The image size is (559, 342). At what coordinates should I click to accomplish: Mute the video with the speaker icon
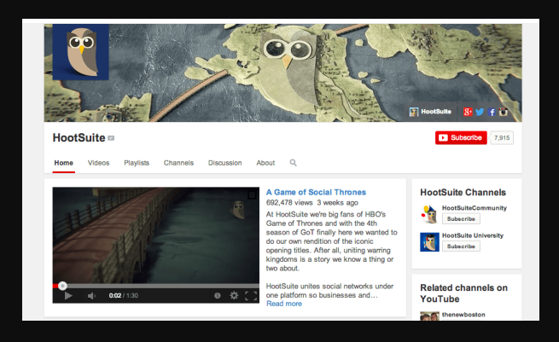91,296
